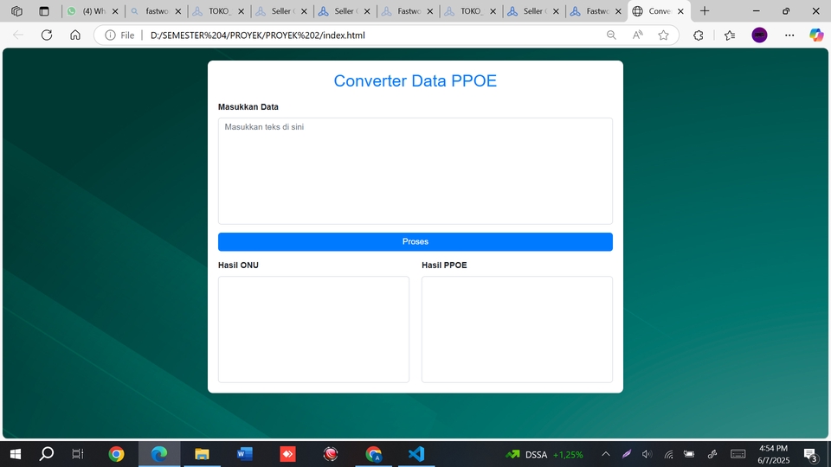The height and width of the screenshot is (467, 831).
Task: Open the clock and calendar
Action: click(774, 454)
